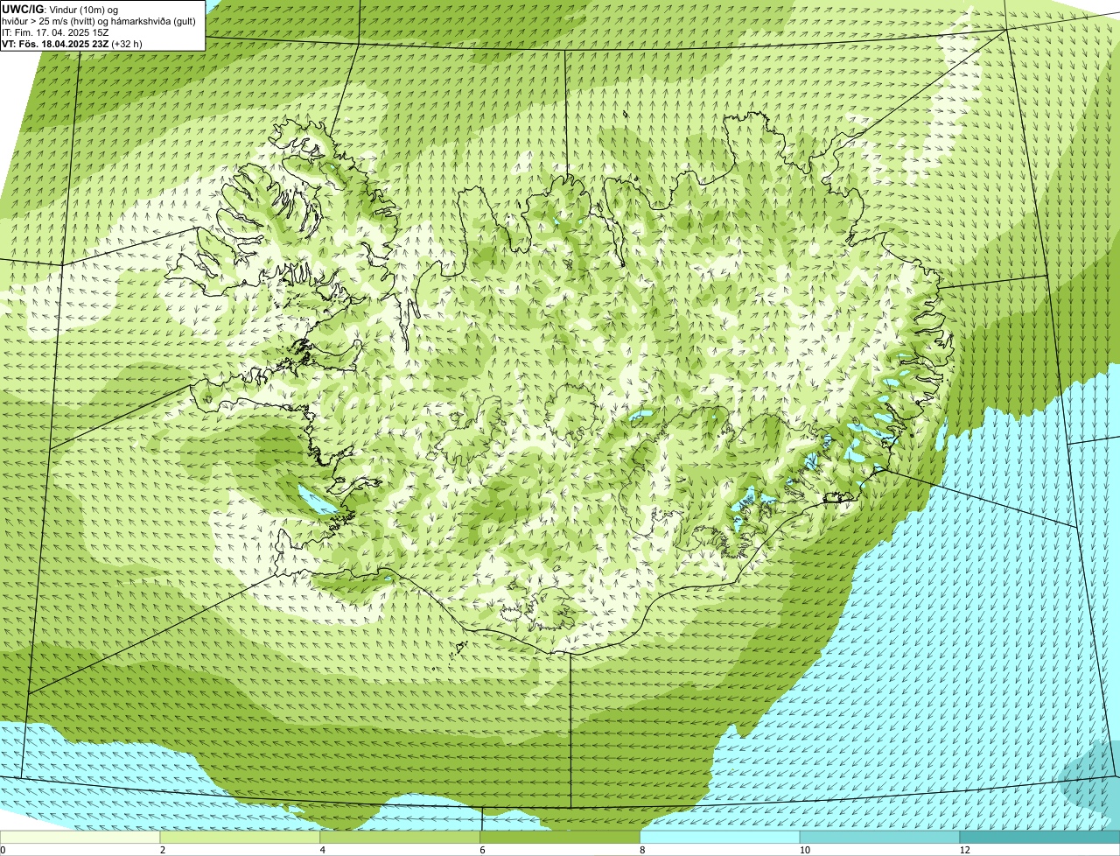Click the legend scale label "0"
This screenshot has height=856, width=1120.
3,850
